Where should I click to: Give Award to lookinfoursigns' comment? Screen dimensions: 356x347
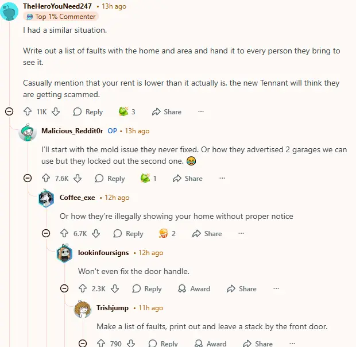pyautogui.click(x=194, y=289)
